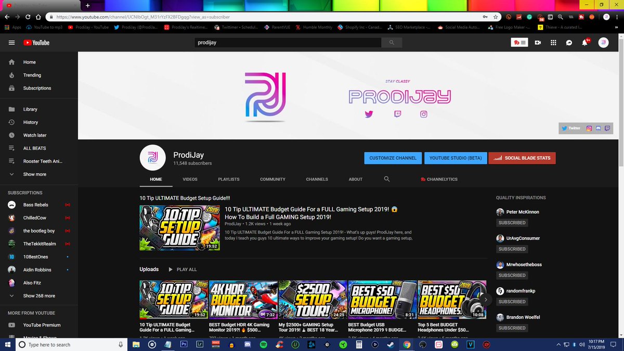Open the account avatar menu
This screenshot has height=351, width=624.
coord(603,43)
